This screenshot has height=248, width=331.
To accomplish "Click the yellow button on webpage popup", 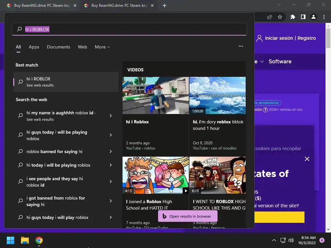I will [x=279, y=217].
